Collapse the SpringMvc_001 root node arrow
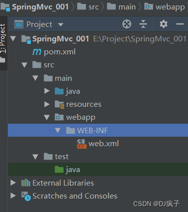Viewport: 188px width, 212px height. tap(13, 39)
